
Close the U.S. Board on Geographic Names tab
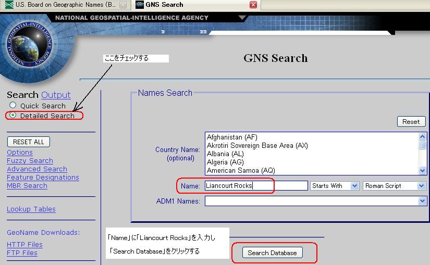tap(123, 5)
